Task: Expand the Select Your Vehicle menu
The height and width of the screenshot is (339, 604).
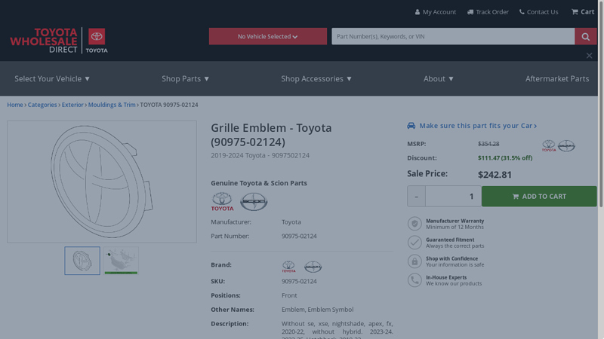Action: click(x=52, y=78)
